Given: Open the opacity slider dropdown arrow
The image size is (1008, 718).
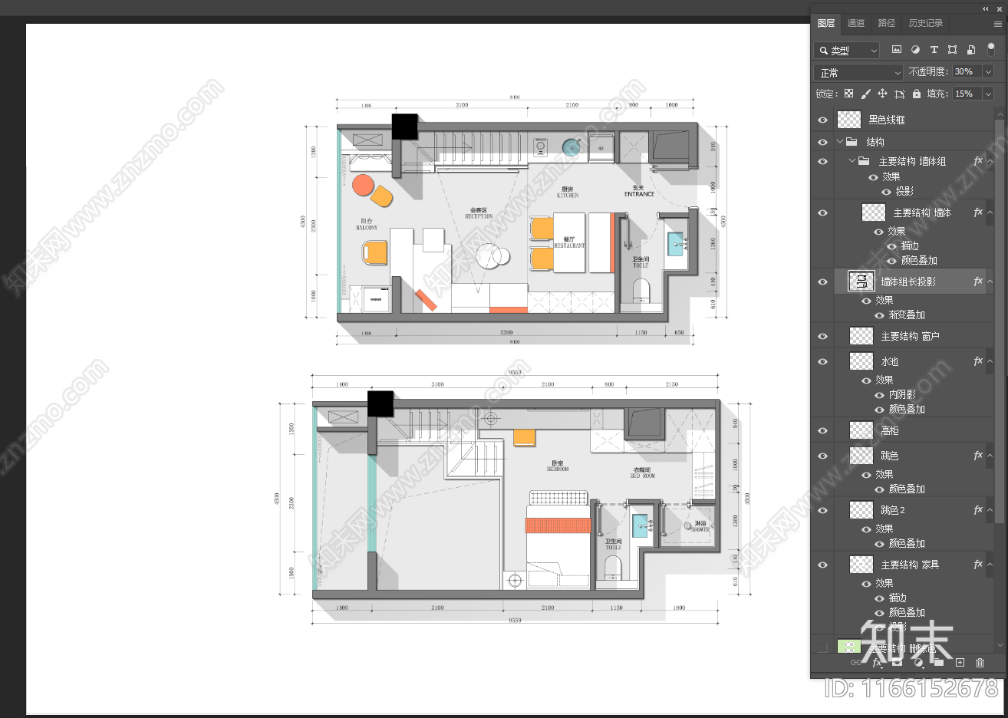Looking at the screenshot, I should (x=988, y=71).
